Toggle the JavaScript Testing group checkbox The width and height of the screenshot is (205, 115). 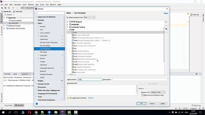pos(70,27)
